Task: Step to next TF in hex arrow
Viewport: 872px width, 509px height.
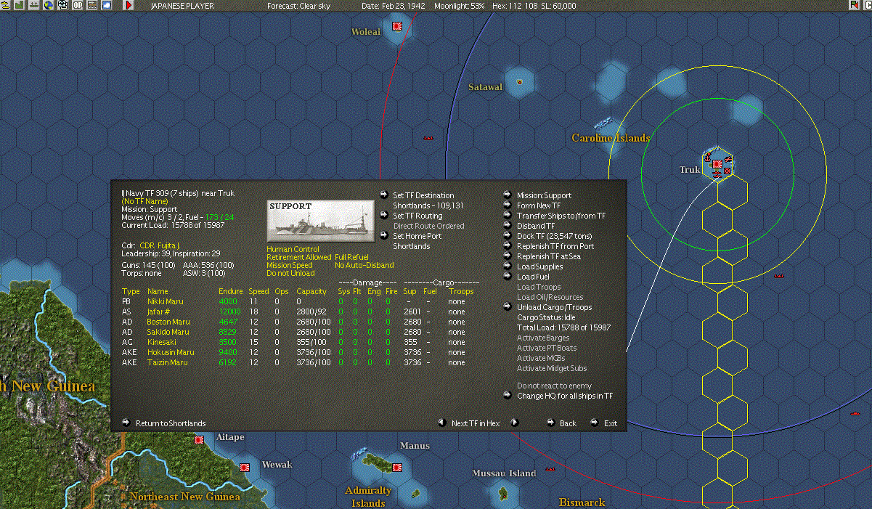Action: tap(515, 423)
